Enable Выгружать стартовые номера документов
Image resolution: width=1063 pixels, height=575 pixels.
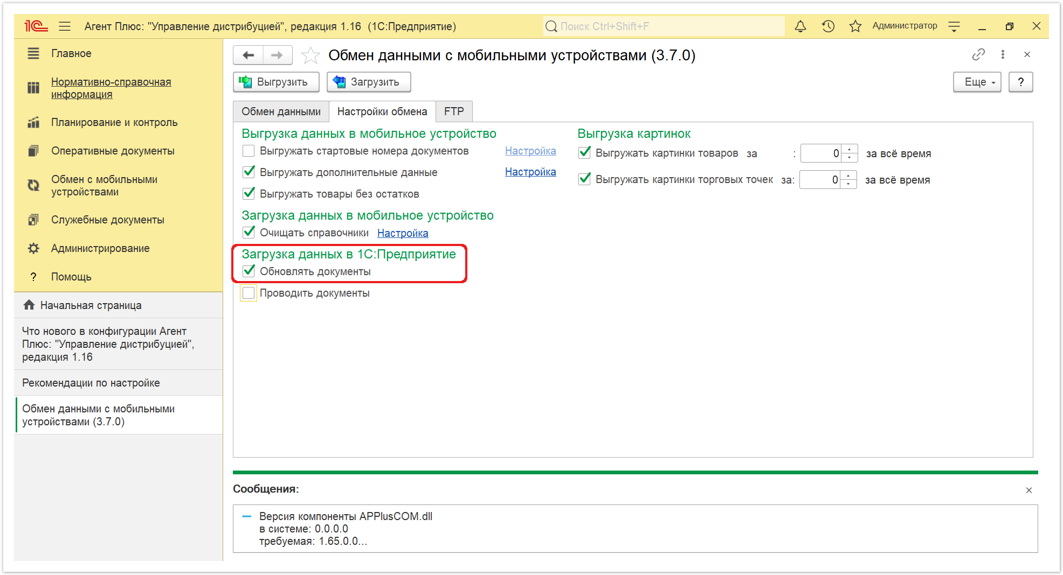click(249, 151)
